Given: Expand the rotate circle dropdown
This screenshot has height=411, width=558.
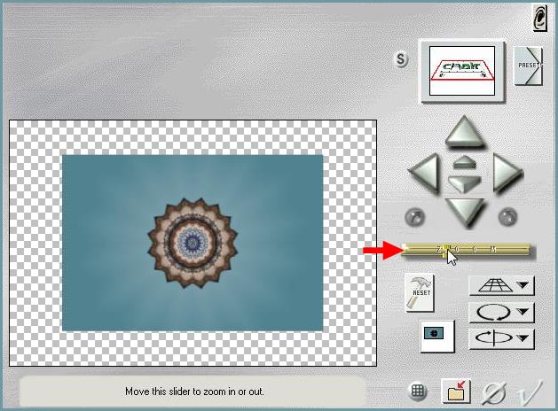Looking at the screenshot, I should (x=500, y=312).
